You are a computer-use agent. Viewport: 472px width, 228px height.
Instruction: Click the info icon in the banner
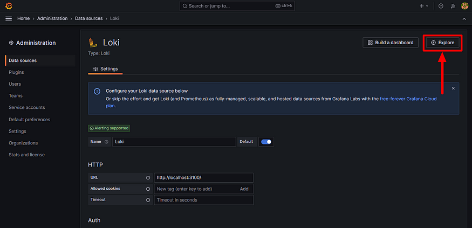pyautogui.click(x=97, y=91)
